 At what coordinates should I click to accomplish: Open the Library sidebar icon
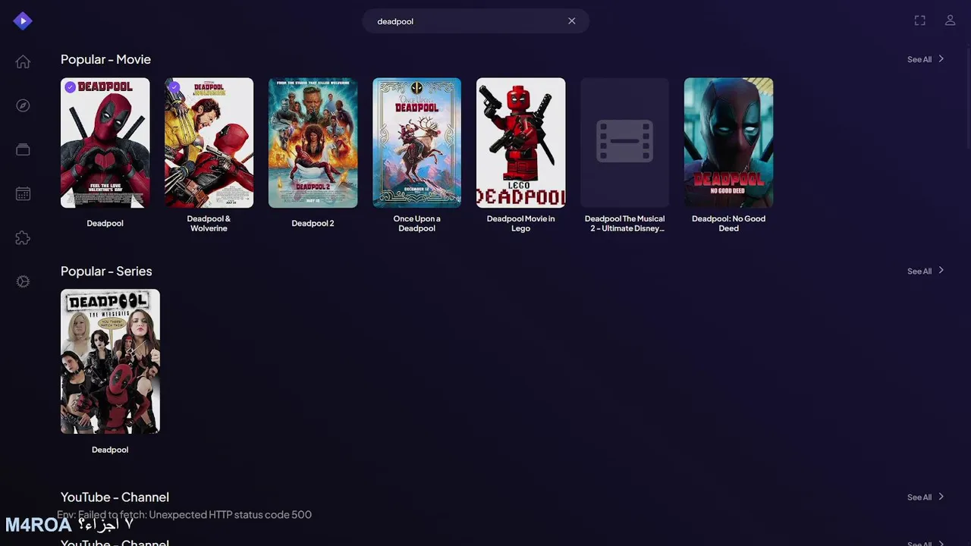click(x=23, y=149)
